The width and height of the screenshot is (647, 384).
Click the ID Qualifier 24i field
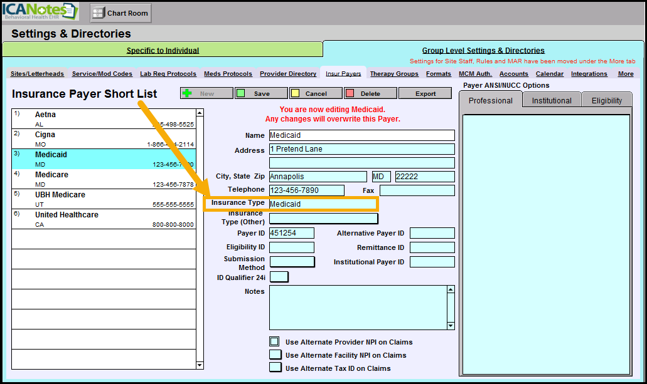279,276
